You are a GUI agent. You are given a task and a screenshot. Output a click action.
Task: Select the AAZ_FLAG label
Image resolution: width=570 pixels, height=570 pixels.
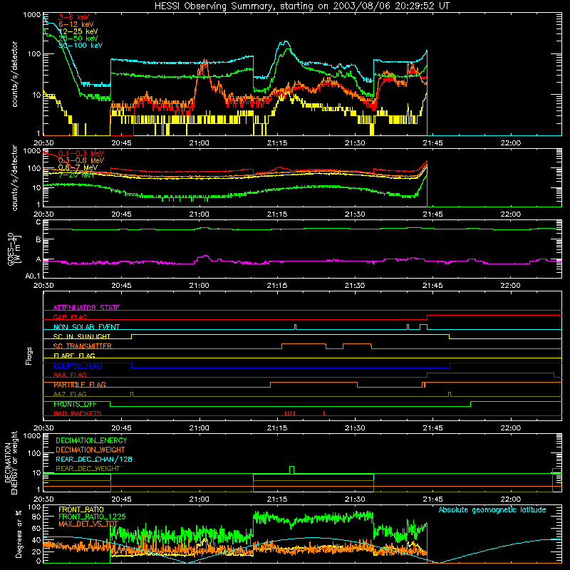(x=70, y=394)
